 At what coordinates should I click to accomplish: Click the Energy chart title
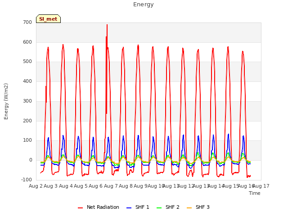pos(144,4)
